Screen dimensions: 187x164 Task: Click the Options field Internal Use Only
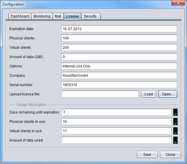[119, 66]
